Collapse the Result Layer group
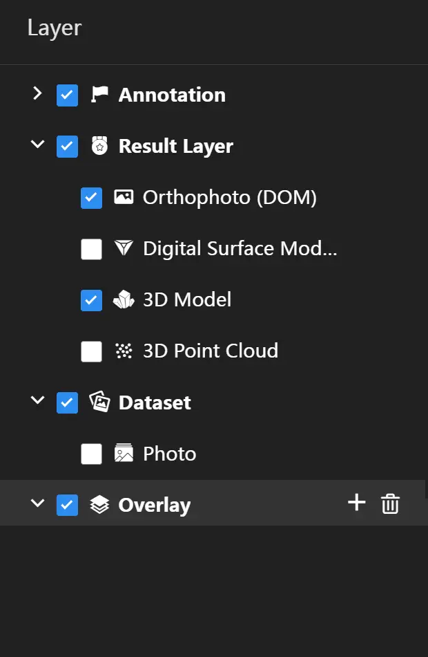 37,145
